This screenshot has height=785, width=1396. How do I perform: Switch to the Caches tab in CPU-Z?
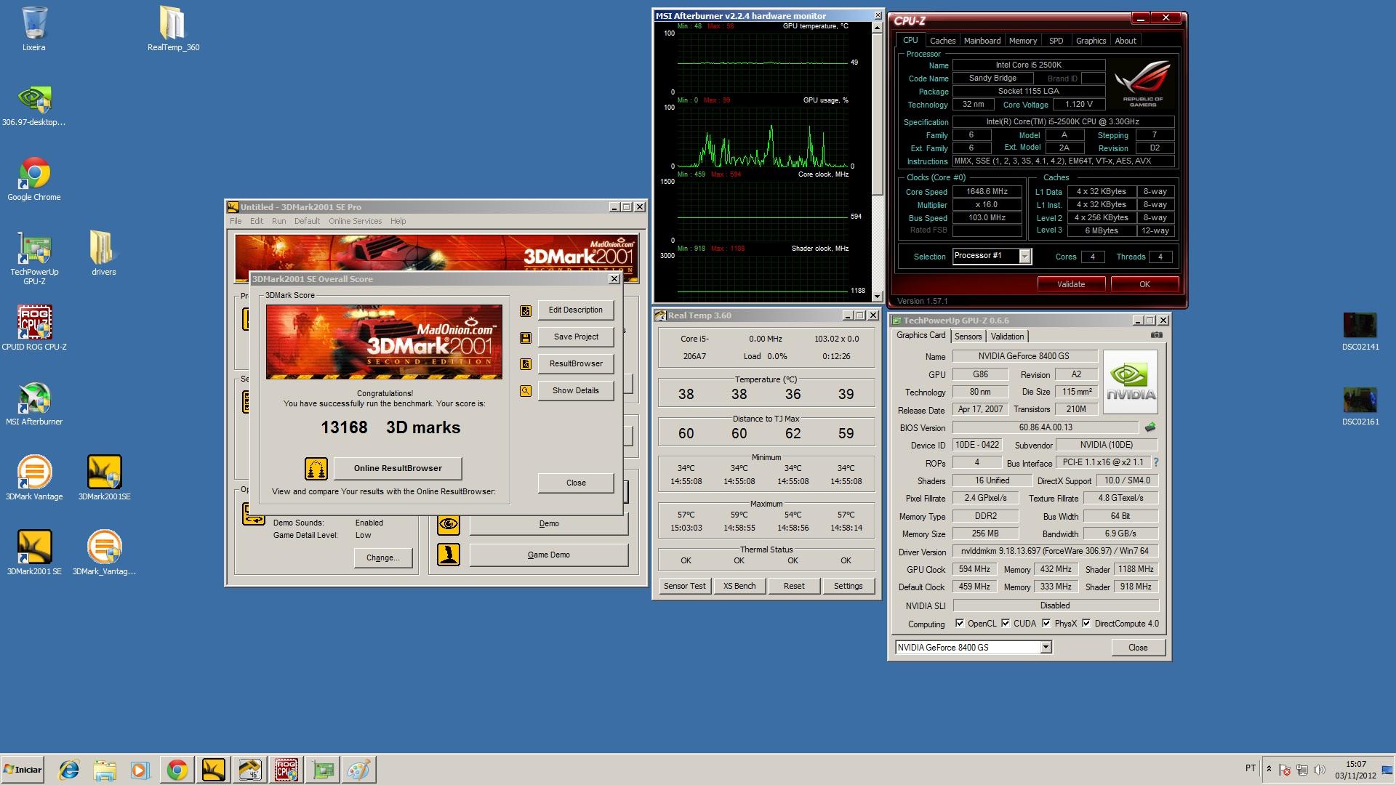[942, 41]
